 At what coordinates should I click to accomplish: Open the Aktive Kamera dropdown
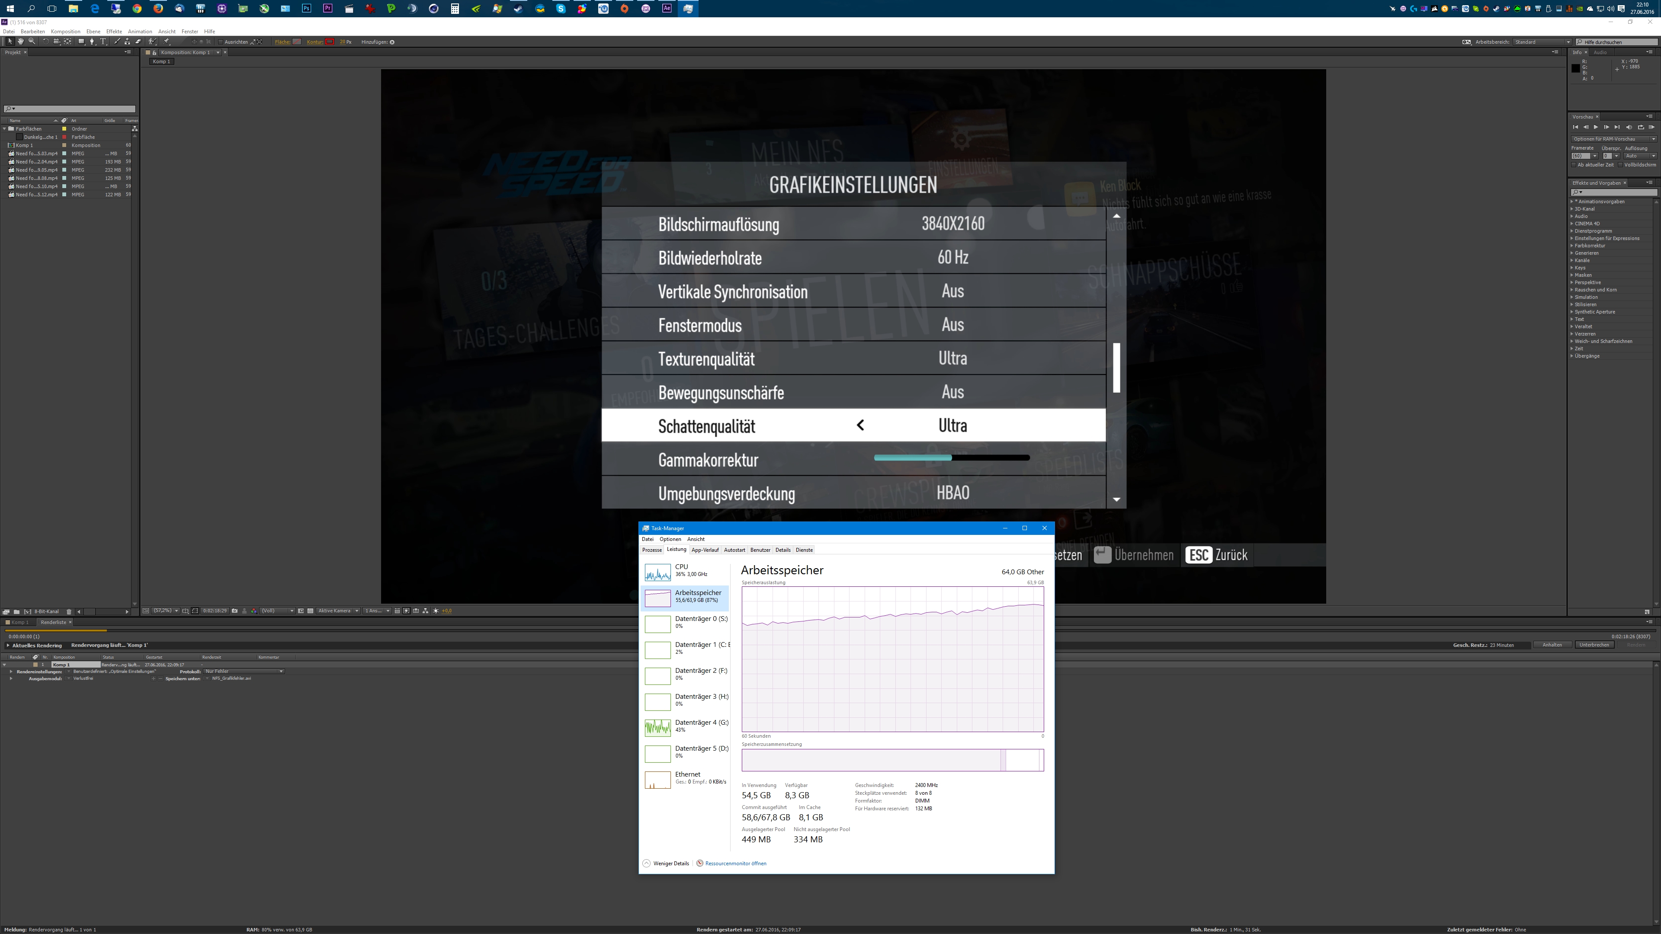point(338,611)
